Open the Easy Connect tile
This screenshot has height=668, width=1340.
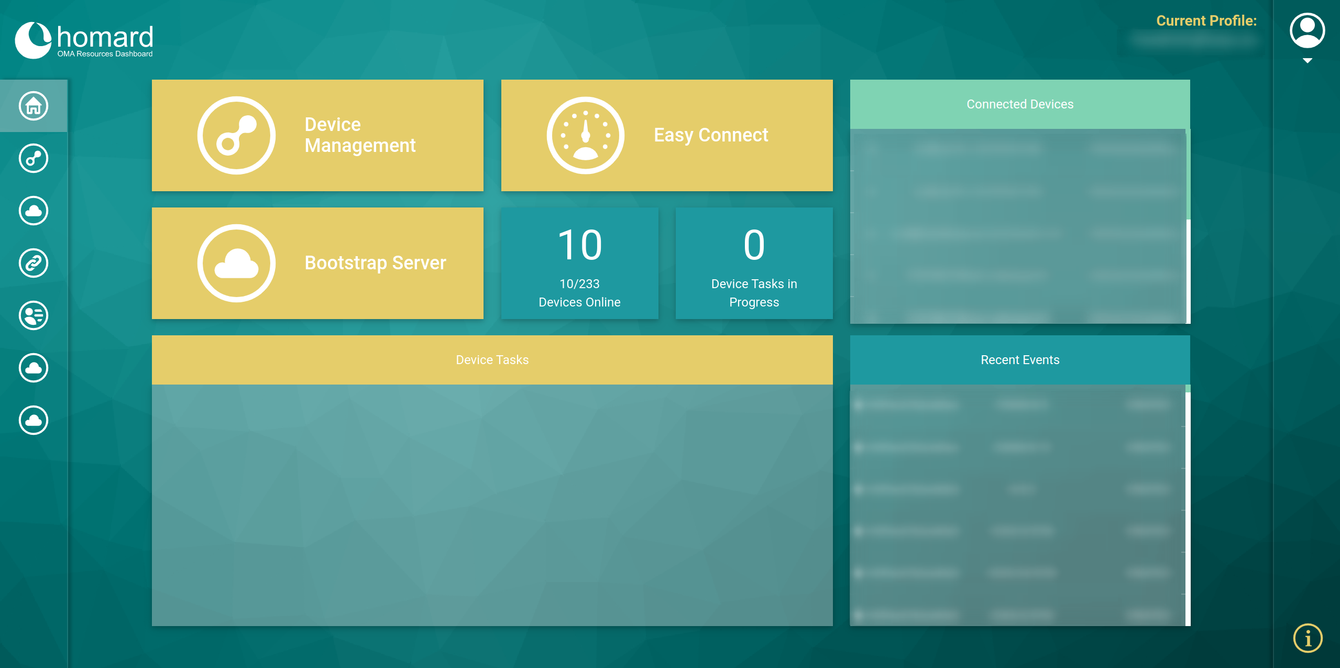click(667, 135)
